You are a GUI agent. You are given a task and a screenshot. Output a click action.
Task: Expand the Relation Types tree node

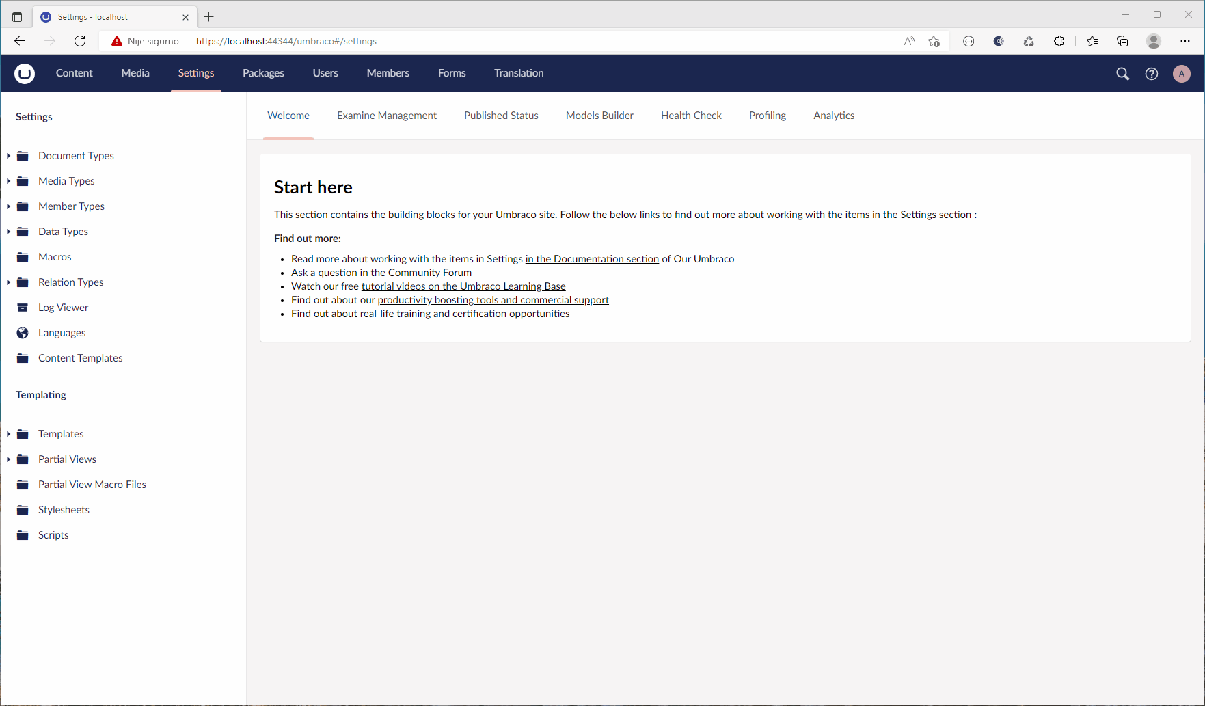[8, 282]
